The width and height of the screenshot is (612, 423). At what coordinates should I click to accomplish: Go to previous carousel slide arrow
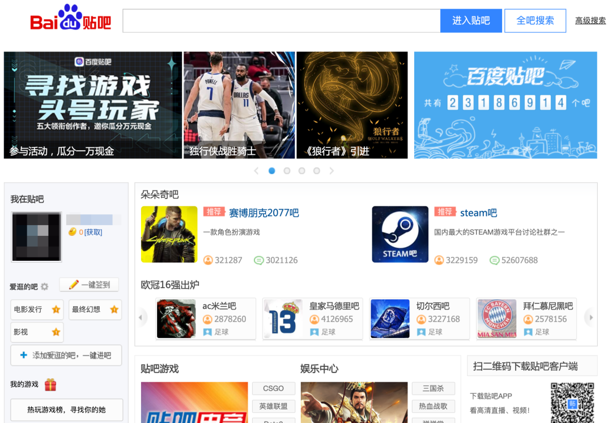coord(257,171)
